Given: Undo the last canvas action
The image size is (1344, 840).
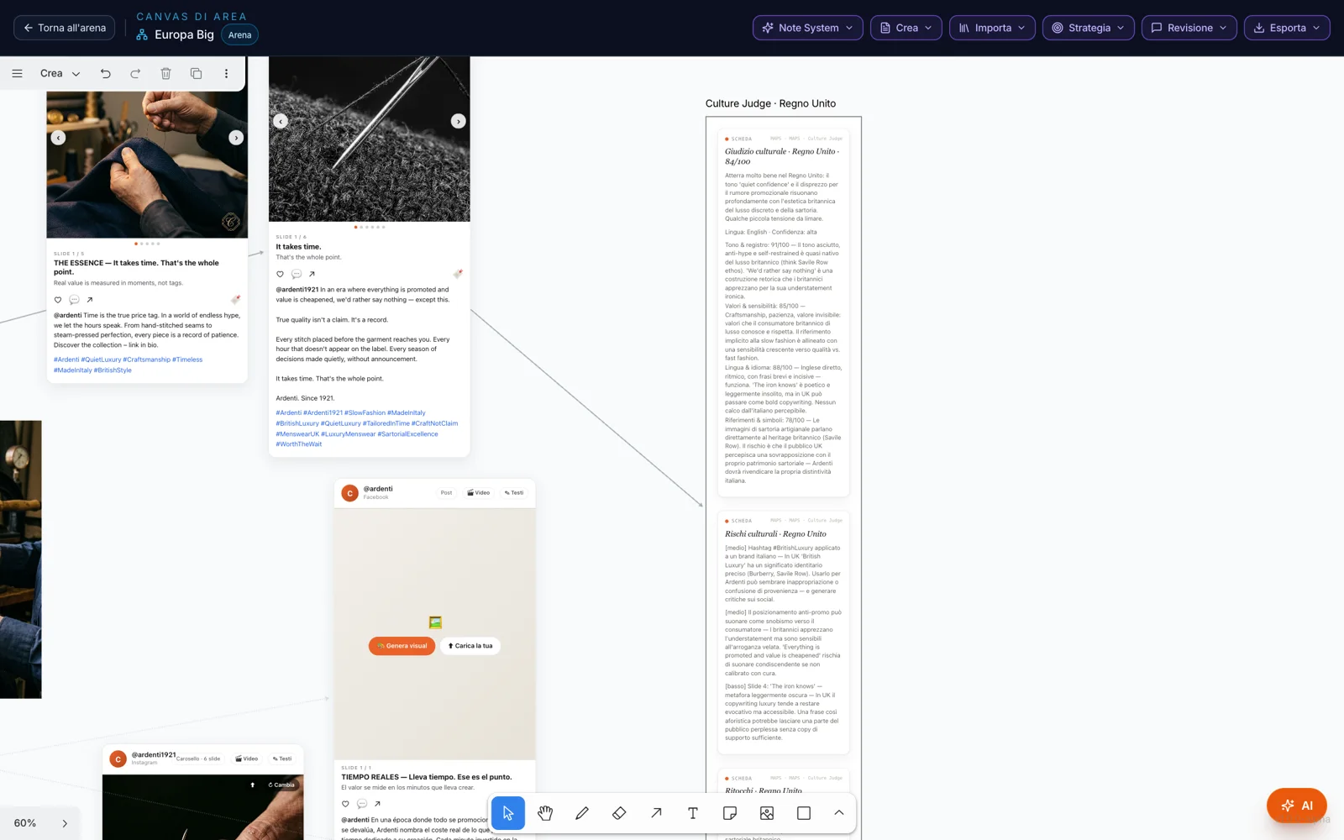Looking at the screenshot, I should [x=106, y=74].
